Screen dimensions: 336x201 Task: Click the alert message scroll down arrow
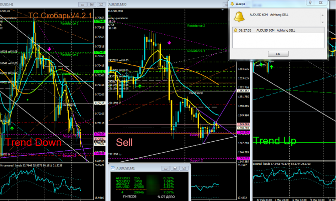tap(322, 22)
